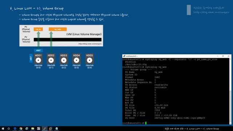
Task: Click the 'VG Access read/write' line
Action: 146,85
